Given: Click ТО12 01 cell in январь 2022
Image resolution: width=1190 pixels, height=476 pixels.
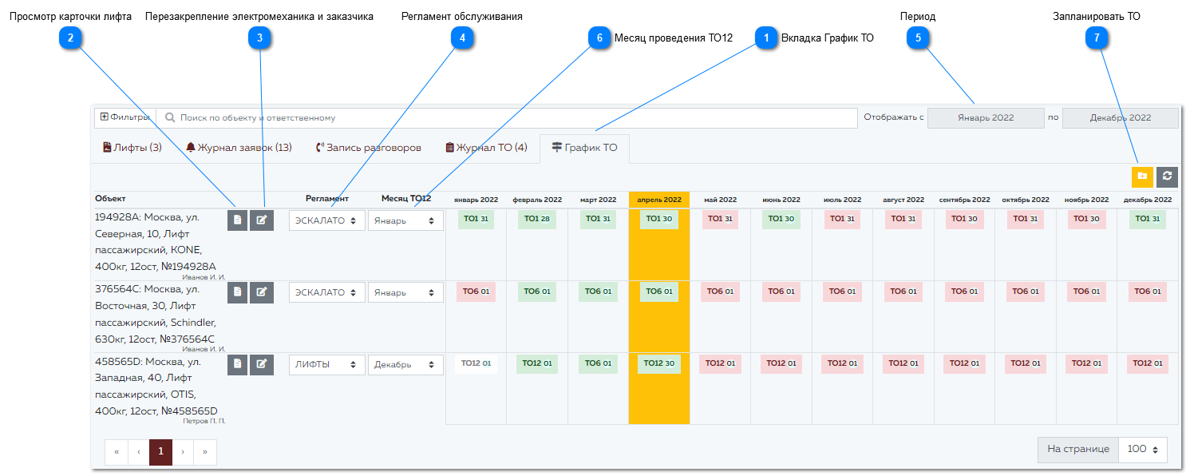Looking at the screenshot, I should click(476, 363).
